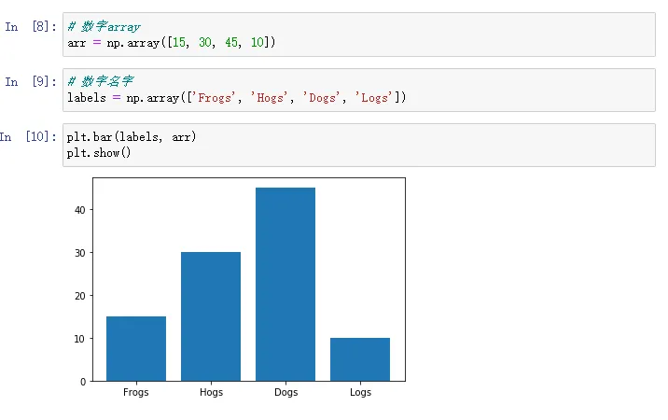Viewport: 668px width, 420px height.
Task: Click the Frogs bar in the chart
Action: coord(136,348)
